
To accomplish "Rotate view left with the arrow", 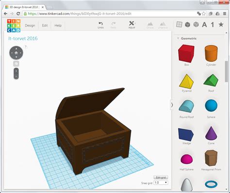I will 12,53.
